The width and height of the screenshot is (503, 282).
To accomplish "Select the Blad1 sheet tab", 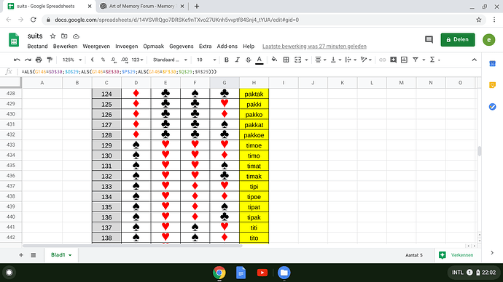I will tap(61, 255).
